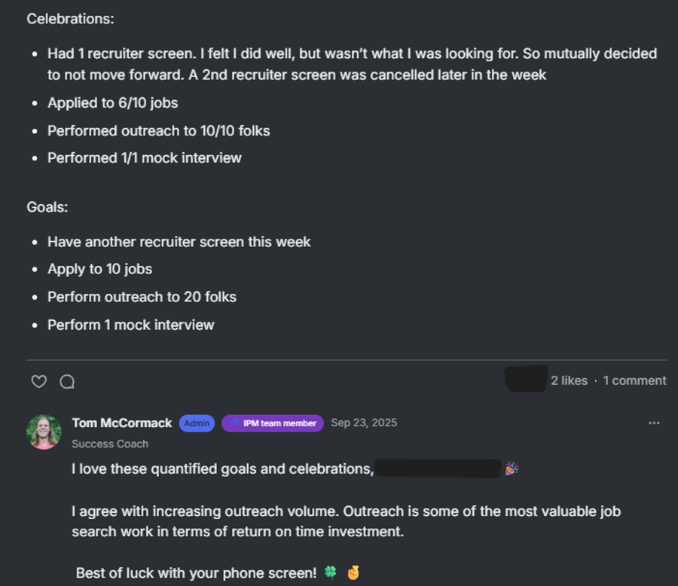
Task: Click the party popper emoji in Tom's comment
Action: pos(512,468)
